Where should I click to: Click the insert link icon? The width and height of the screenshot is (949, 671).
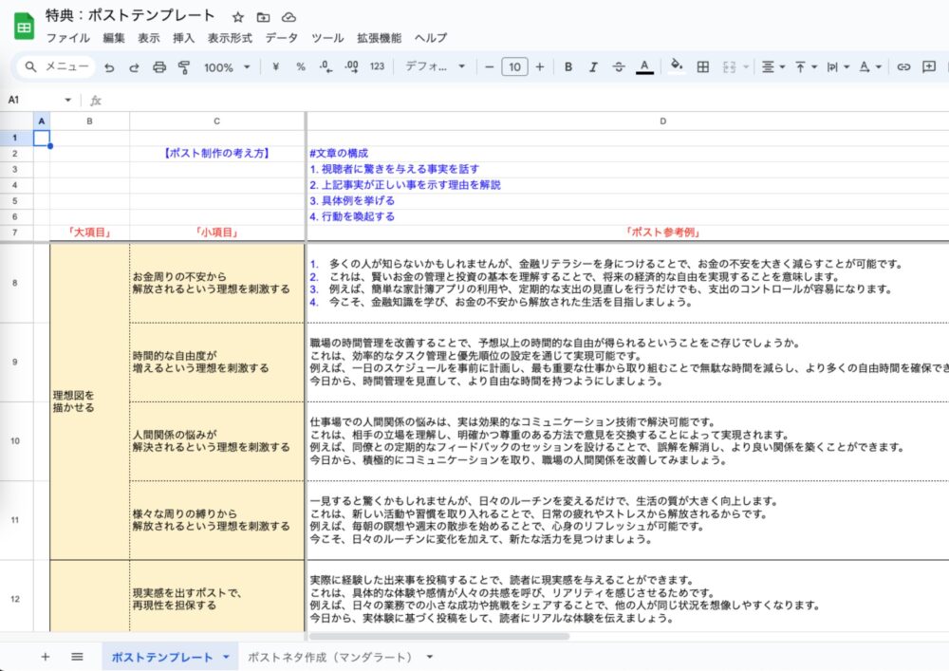pyautogui.click(x=903, y=67)
